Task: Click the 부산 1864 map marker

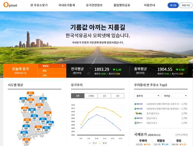Action: [46, 129]
